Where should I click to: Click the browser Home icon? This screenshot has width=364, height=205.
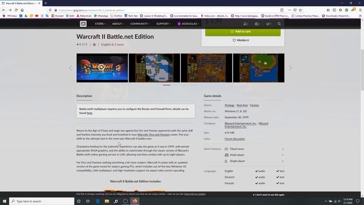point(22,10)
